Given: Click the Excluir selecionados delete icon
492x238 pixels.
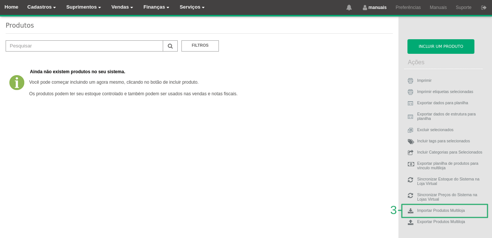Looking at the screenshot, I should 410,130.
